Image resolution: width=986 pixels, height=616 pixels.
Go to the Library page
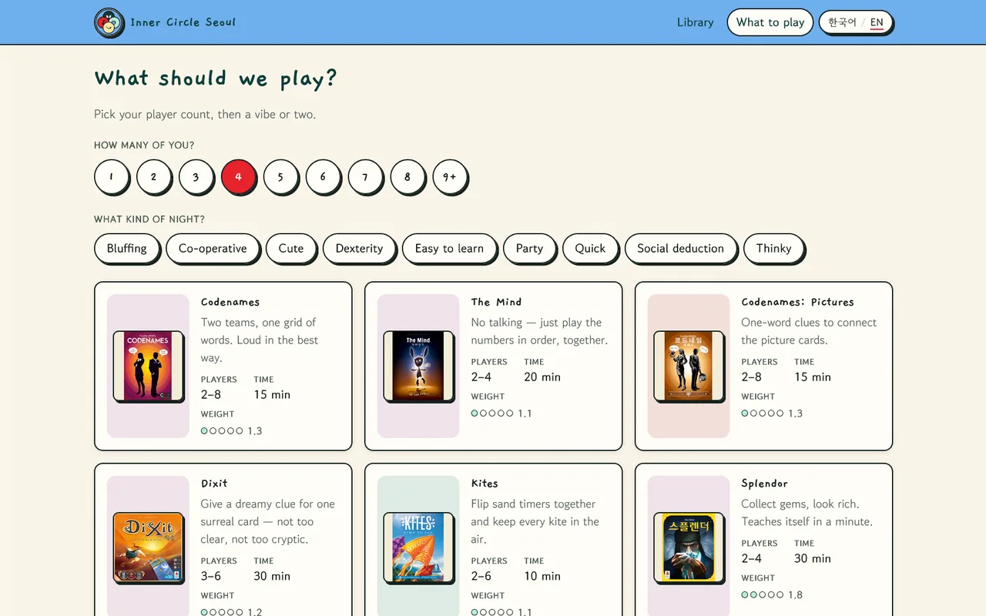coord(695,22)
